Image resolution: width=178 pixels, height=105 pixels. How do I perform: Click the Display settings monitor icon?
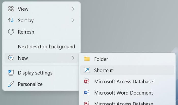point(11,73)
